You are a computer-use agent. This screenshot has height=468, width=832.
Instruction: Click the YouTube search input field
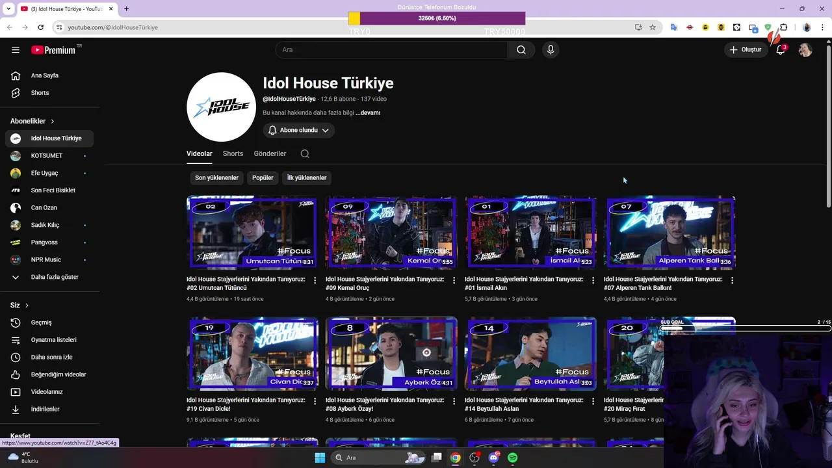[x=391, y=49]
